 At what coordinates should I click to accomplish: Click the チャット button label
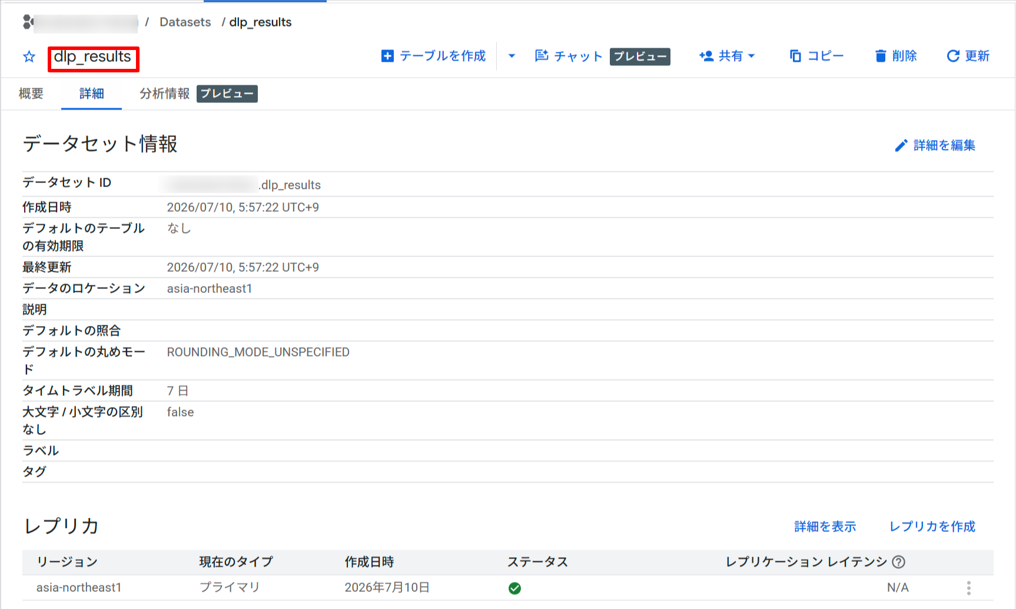tap(578, 56)
